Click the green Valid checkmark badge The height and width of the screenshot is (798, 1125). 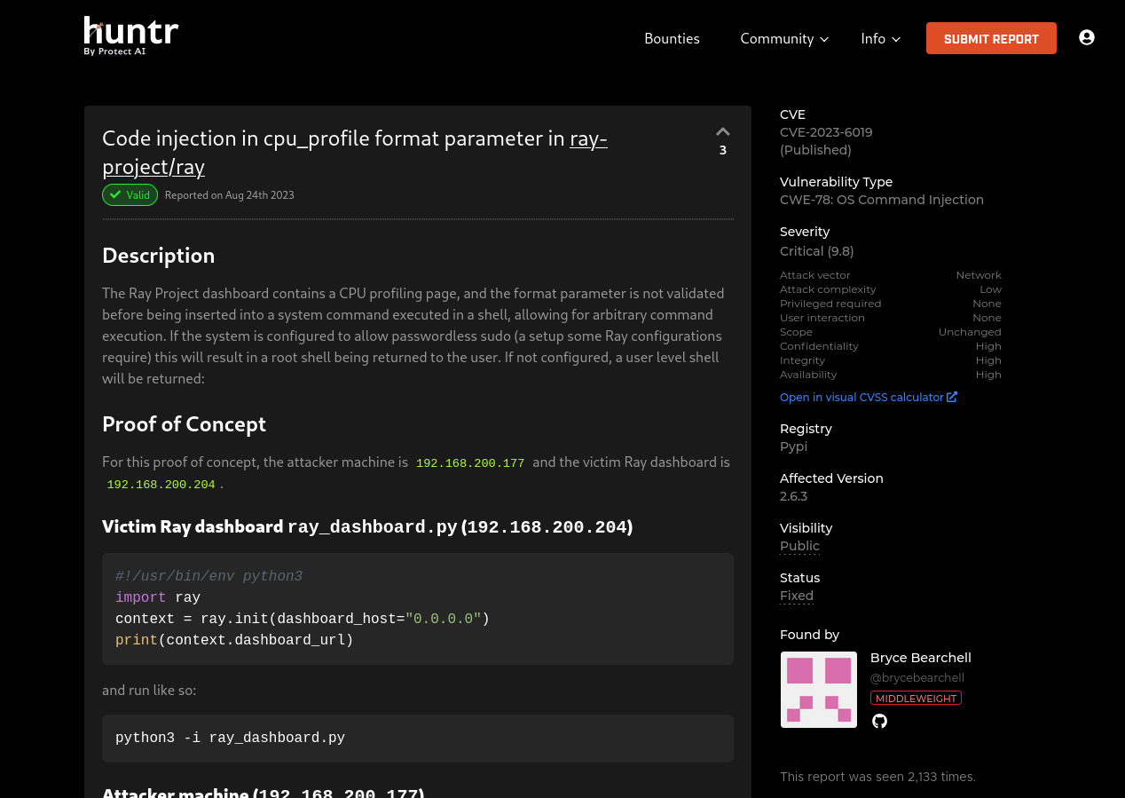130,194
